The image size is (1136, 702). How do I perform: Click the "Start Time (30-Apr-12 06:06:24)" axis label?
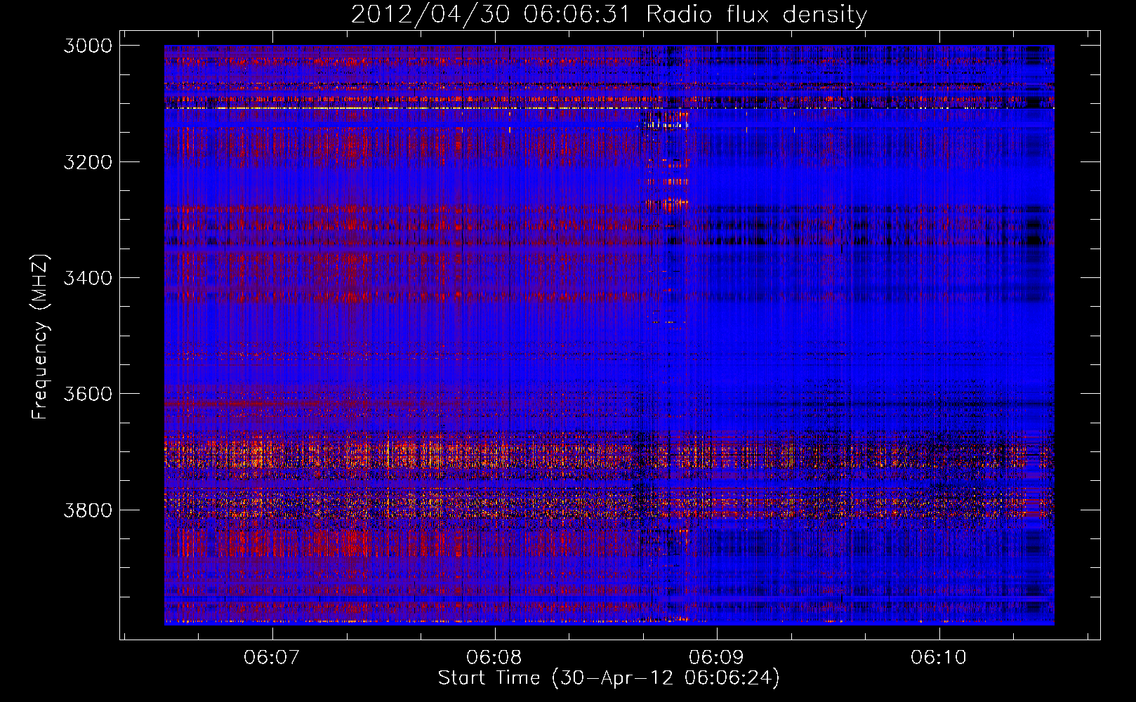[609, 678]
